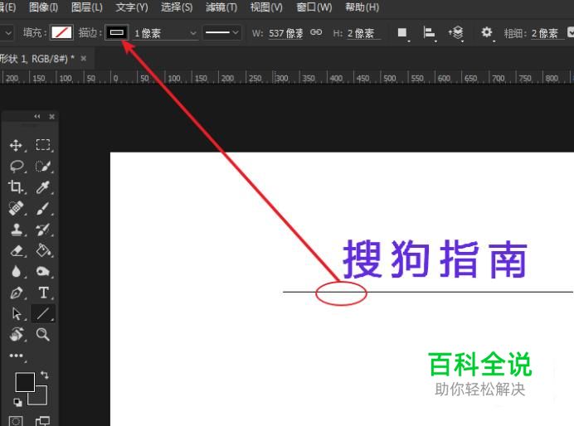
Task: Open path alignment options
Action: [x=429, y=33]
